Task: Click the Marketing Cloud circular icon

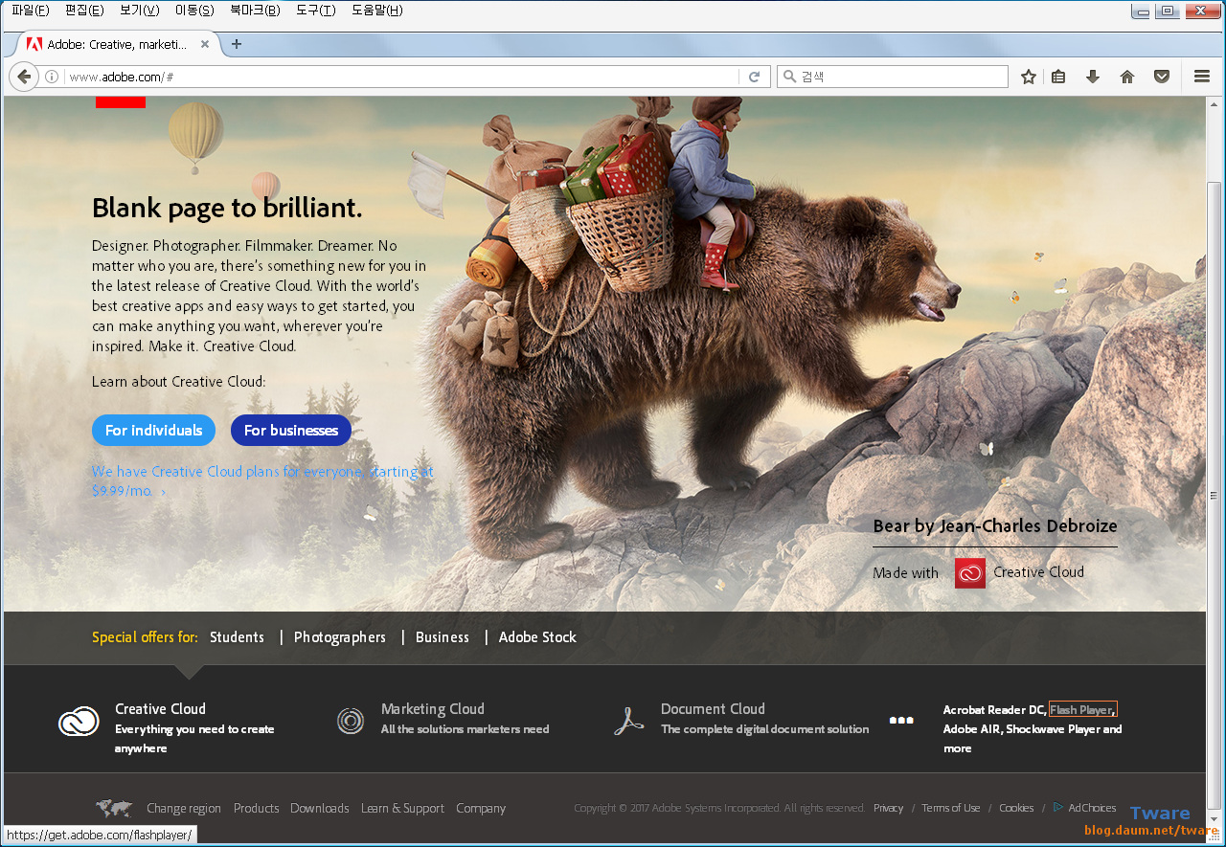Action: [x=351, y=721]
